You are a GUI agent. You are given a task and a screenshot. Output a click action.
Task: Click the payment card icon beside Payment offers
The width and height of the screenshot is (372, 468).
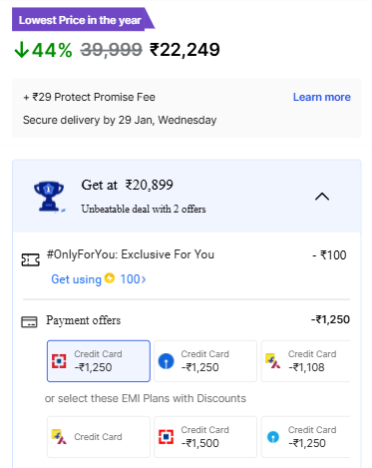click(x=29, y=322)
